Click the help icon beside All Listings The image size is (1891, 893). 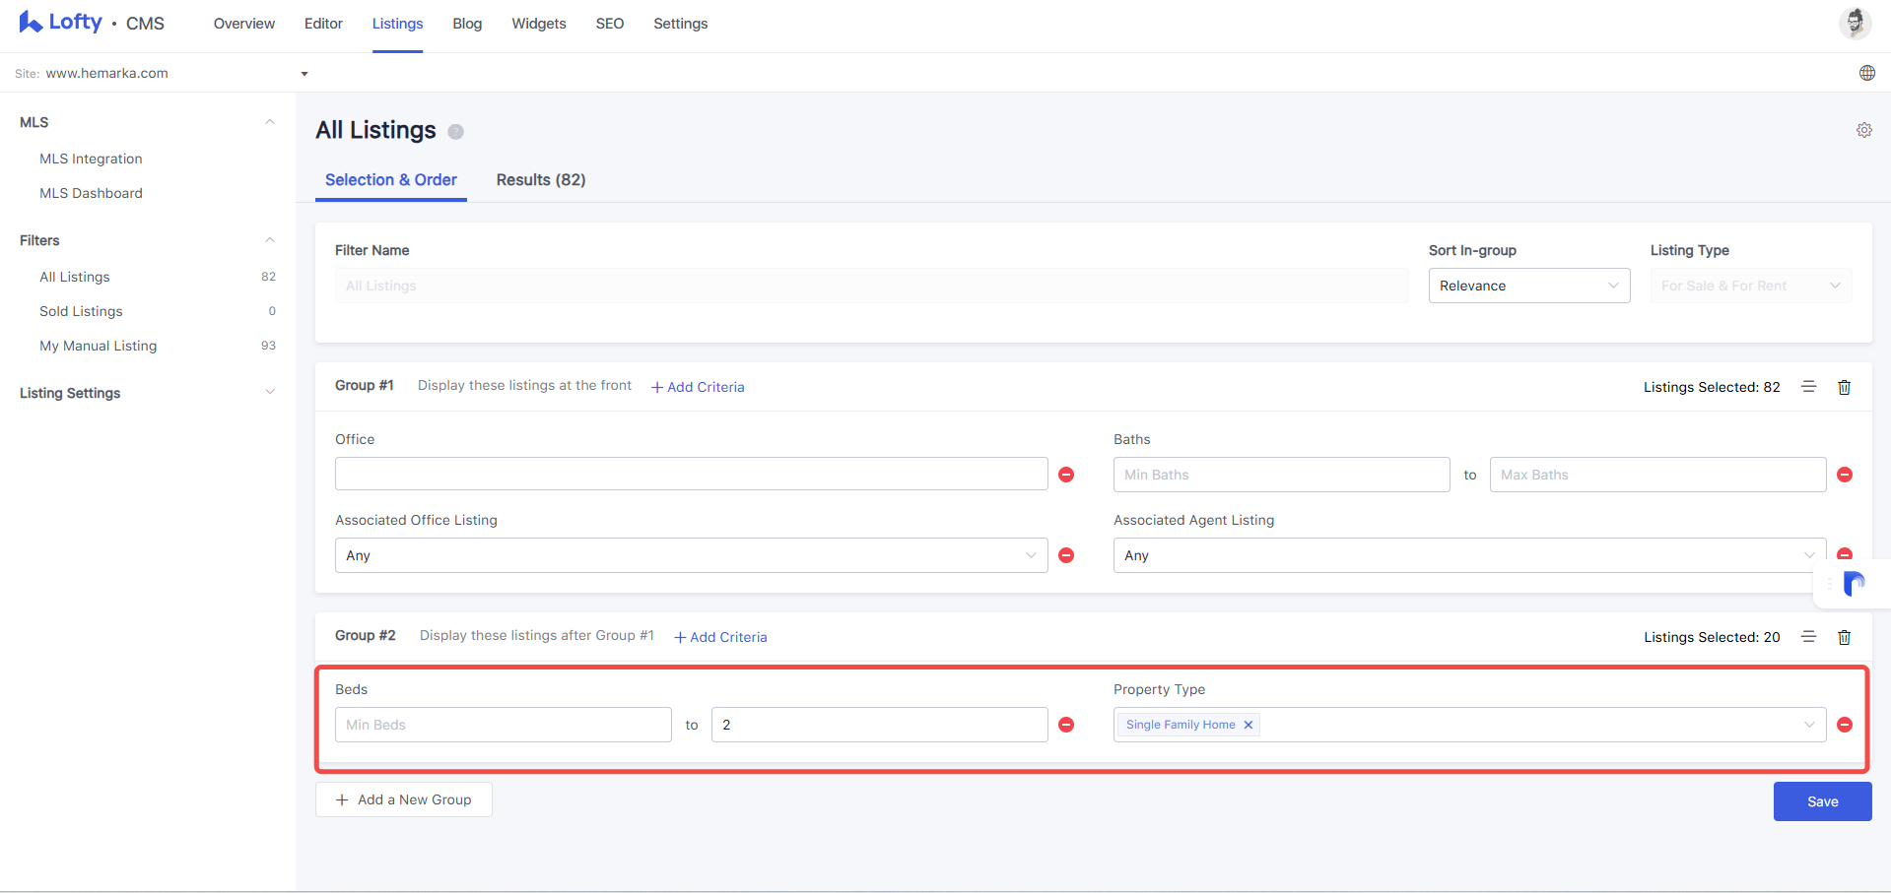point(455,132)
